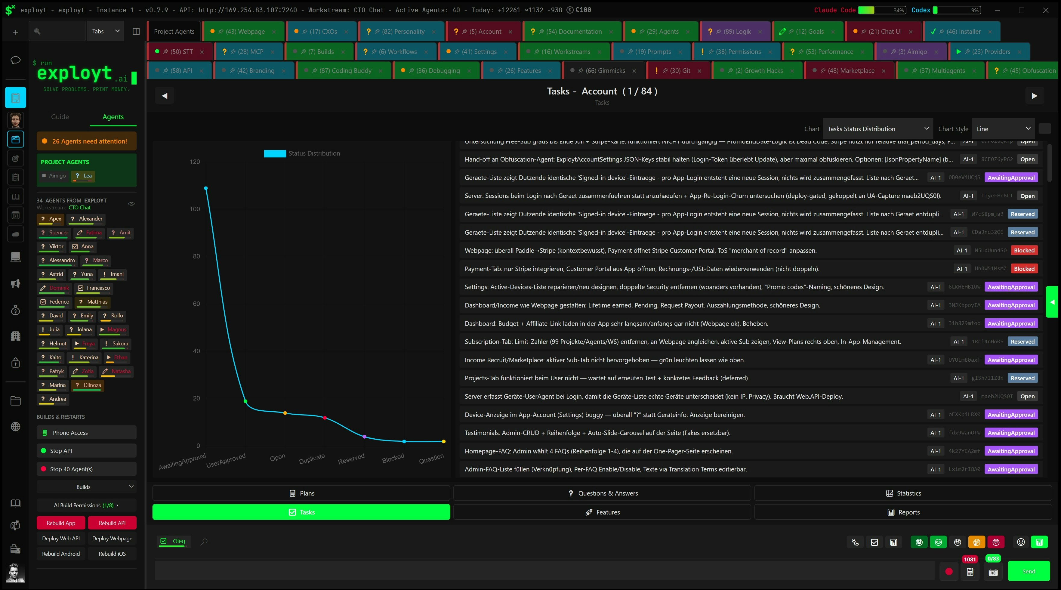1061x590 pixels.
Task: Toggle the Stop API button
Action: pyautogui.click(x=87, y=451)
